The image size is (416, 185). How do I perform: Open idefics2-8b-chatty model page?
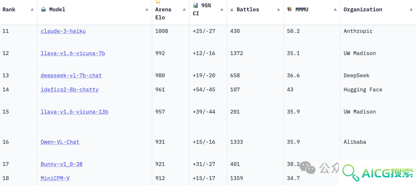point(69,89)
